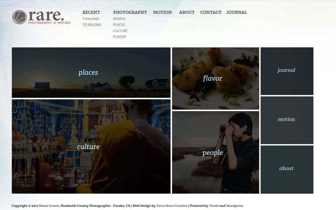Select Thailand under Recent
The height and width of the screenshot is (210, 336).
[x=91, y=19]
